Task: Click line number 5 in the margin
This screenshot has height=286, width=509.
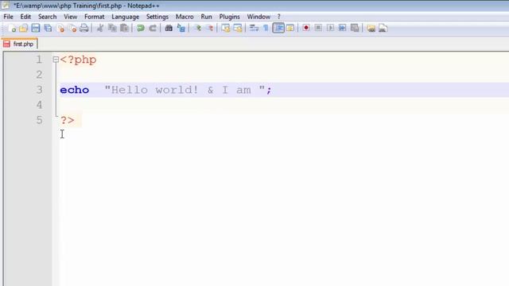Action: coord(39,120)
